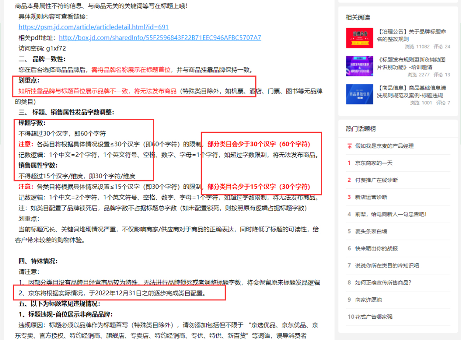Open hot topic 麦头条表白墙
Viewport: 461px width, 340px height.
tap(371, 231)
